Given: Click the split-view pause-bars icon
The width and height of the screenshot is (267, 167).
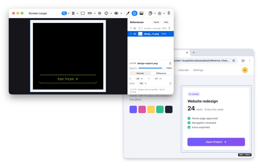Looking at the screenshot, I should 73,13.
